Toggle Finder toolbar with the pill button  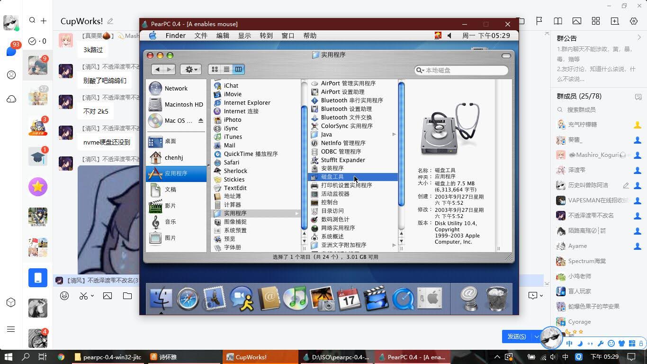point(506,55)
